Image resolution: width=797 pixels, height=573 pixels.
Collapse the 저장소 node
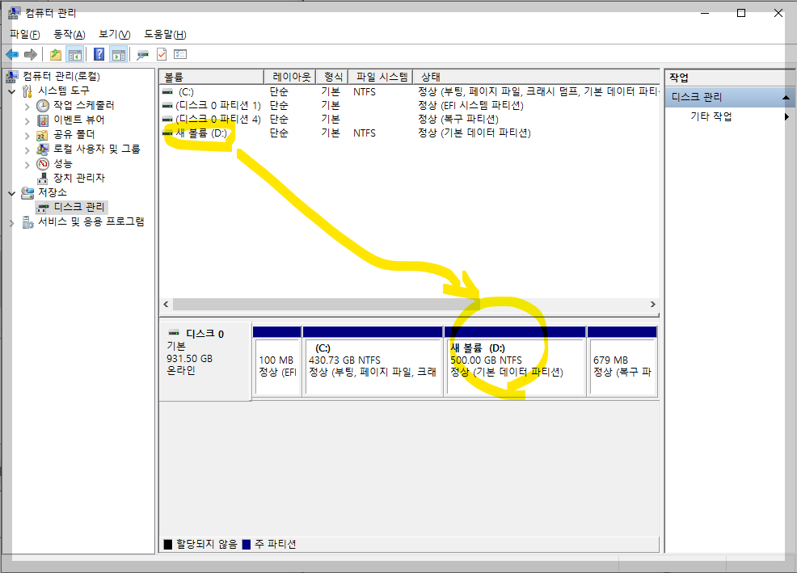tap(11, 194)
